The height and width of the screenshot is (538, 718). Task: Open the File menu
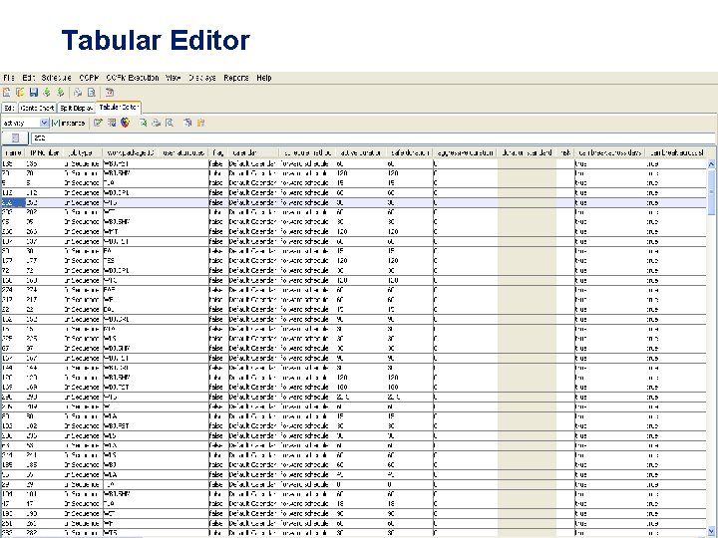(x=9, y=78)
